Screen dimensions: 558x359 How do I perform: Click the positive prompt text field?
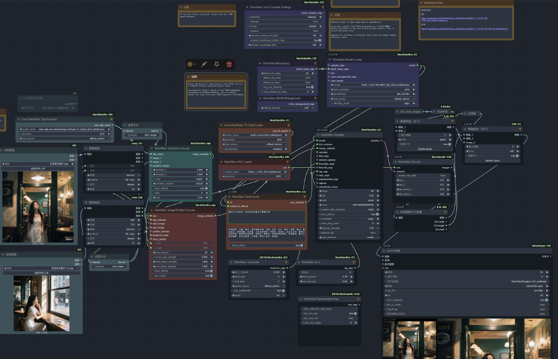click(266, 216)
